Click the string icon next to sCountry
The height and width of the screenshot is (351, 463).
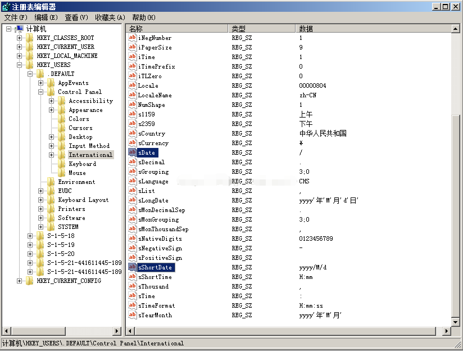click(132, 133)
